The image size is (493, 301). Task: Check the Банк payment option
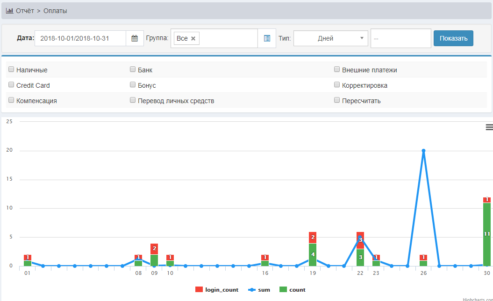(133, 70)
